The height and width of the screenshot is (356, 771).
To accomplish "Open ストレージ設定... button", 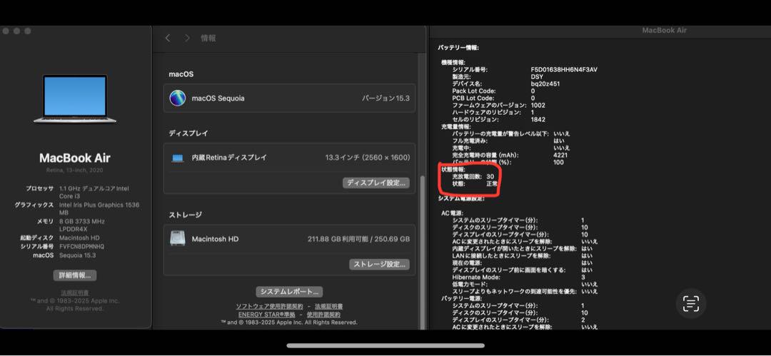I will (379, 264).
